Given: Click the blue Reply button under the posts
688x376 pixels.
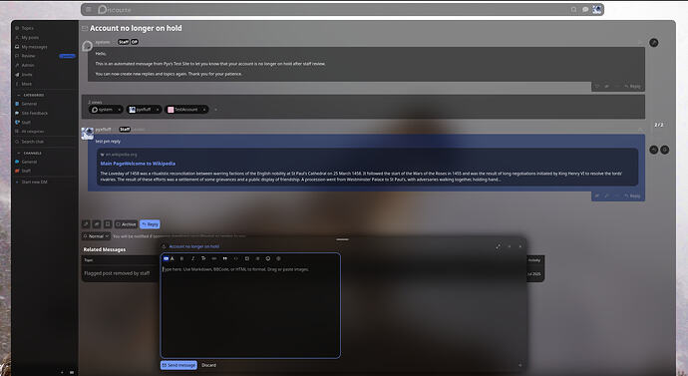Looking at the screenshot, I should click(150, 224).
